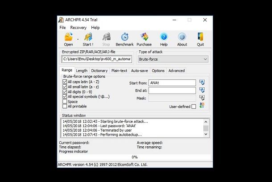The image size is (272, 182).
Task: Switch to the Dictionary tab
Action: 99,70
